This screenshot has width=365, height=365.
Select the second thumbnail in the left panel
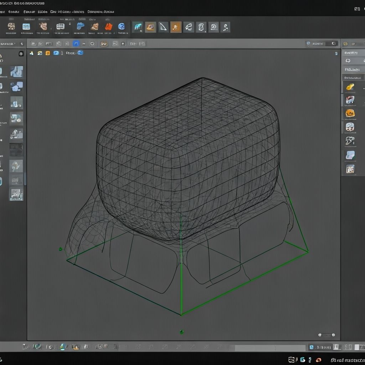tap(16, 87)
